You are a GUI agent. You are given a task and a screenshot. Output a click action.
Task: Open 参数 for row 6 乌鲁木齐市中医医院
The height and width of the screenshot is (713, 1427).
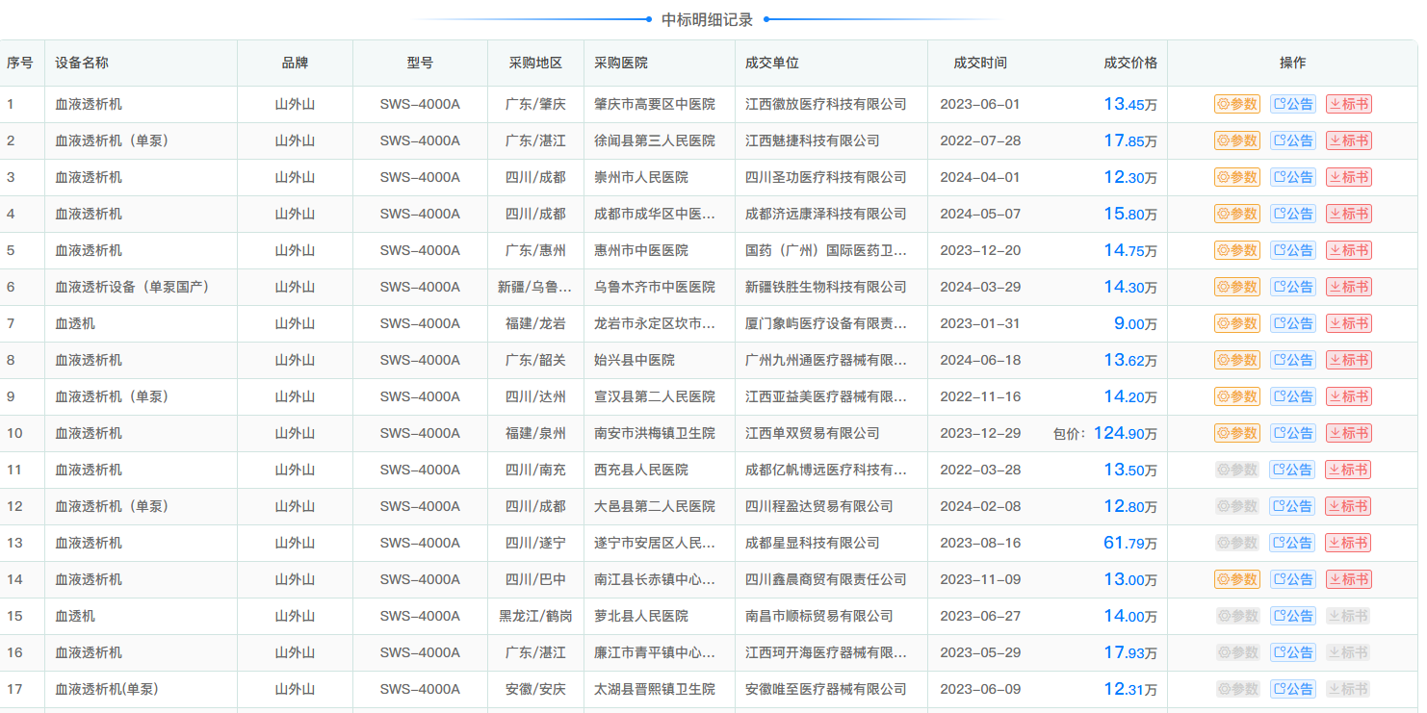click(x=1237, y=287)
